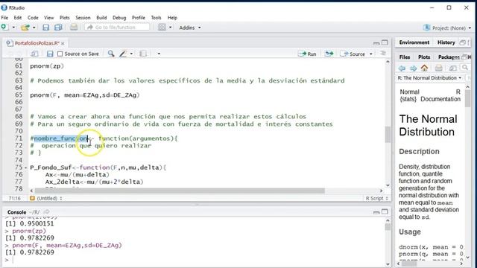This screenshot has height=268, width=477.
Task: Go back in help viewer
Action: coord(402,68)
